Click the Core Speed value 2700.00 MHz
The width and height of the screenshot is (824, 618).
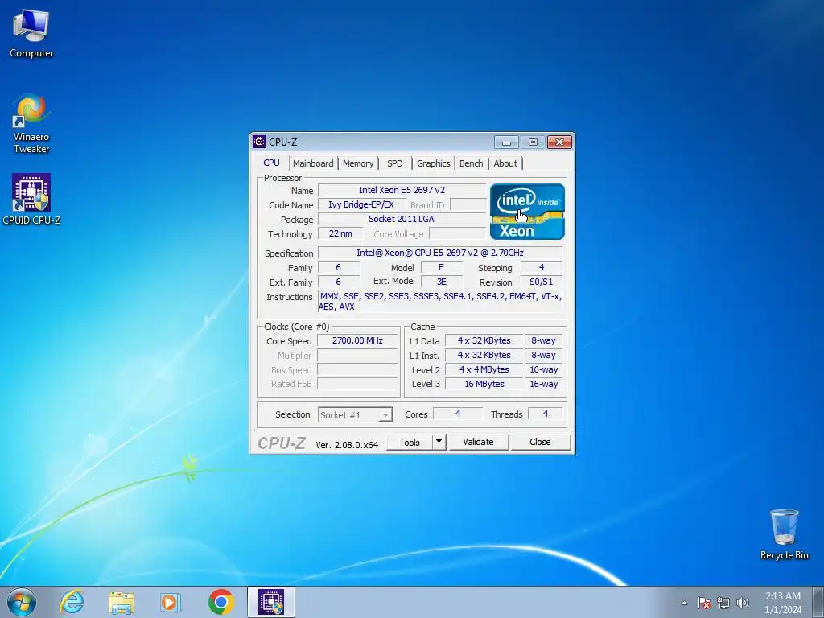tap(357, 340)
